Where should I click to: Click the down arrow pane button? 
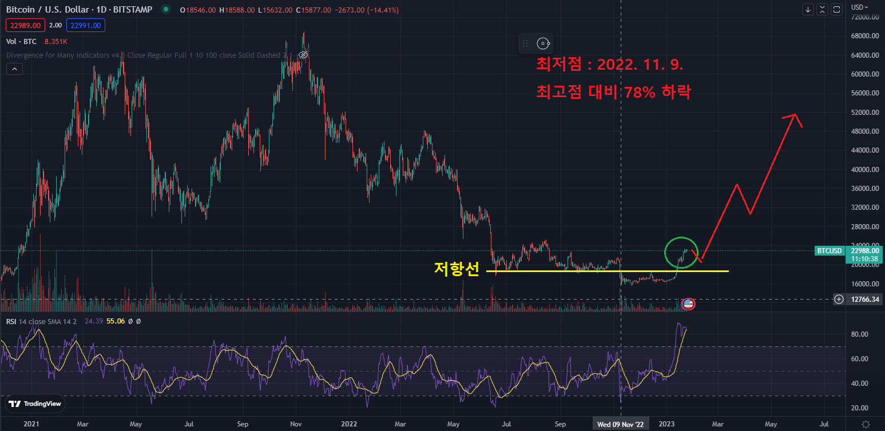(x=808, y=9)
